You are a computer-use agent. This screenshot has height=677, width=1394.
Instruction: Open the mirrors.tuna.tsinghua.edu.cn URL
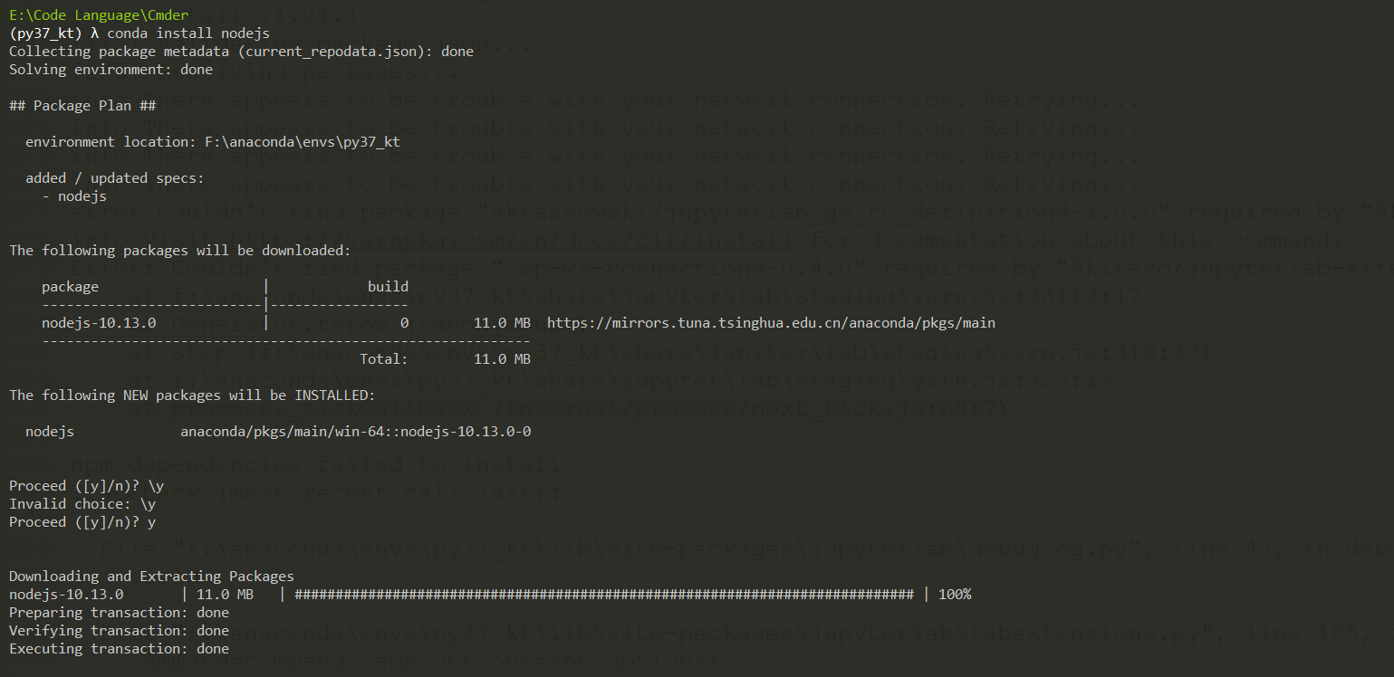pos(771,323)
